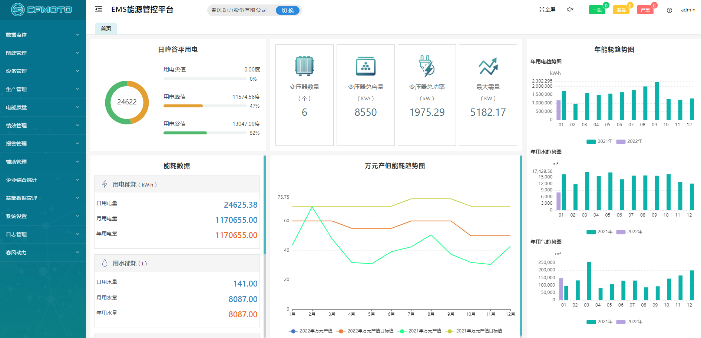Click the CFMOTO logo
The image size is (701, 338).
(42, 10)
